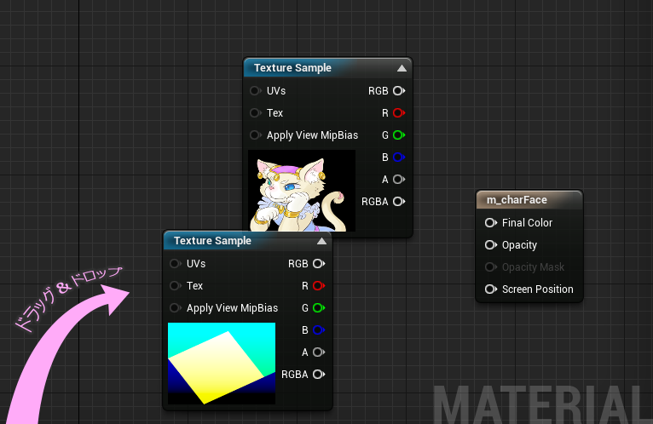Image resolution: width=653 pixels, height=424 pixels.
Task: Click Tex input pin of gradient Texture Sample
Action: click(x=176, y=286)
